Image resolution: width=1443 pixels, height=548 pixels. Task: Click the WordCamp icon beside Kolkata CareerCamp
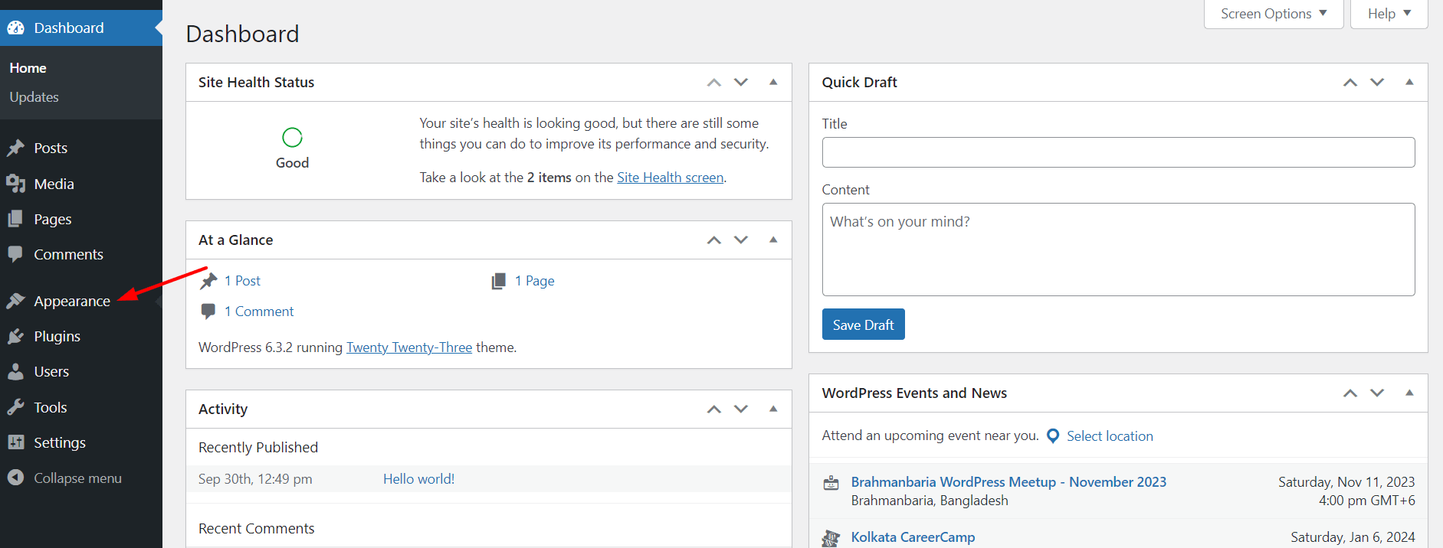pos(831,538)
